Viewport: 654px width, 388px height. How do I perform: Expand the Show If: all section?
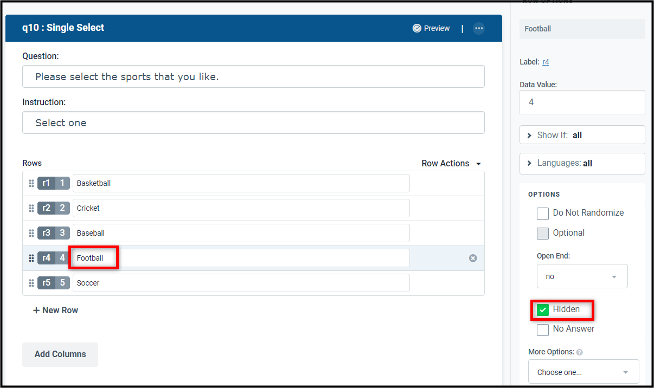(x=582, y=135)
